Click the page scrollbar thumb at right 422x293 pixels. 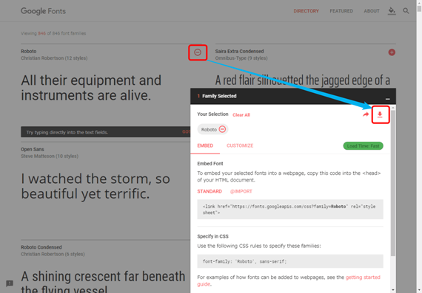click(419, 9)
